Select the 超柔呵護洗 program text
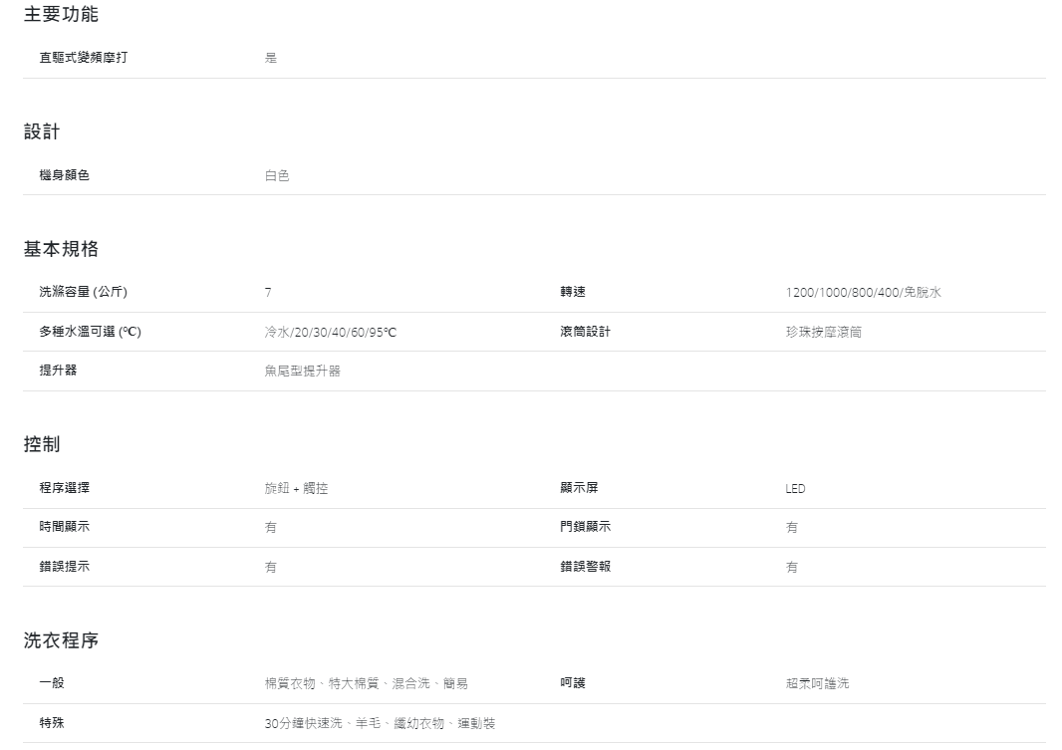The width and height of the screenshot is (1062, 750). 817,683
